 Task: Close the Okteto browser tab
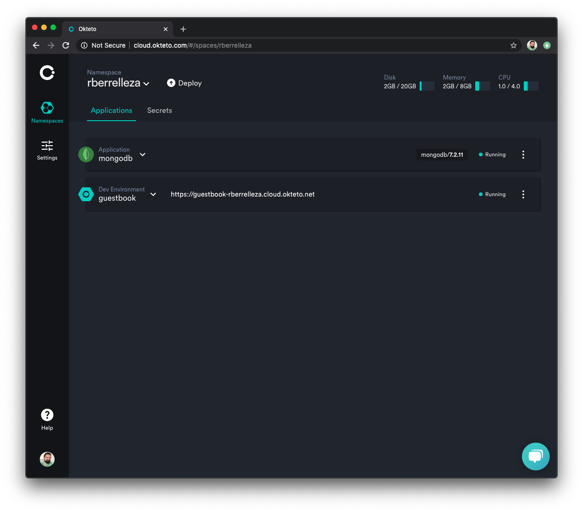pos(166,29)
